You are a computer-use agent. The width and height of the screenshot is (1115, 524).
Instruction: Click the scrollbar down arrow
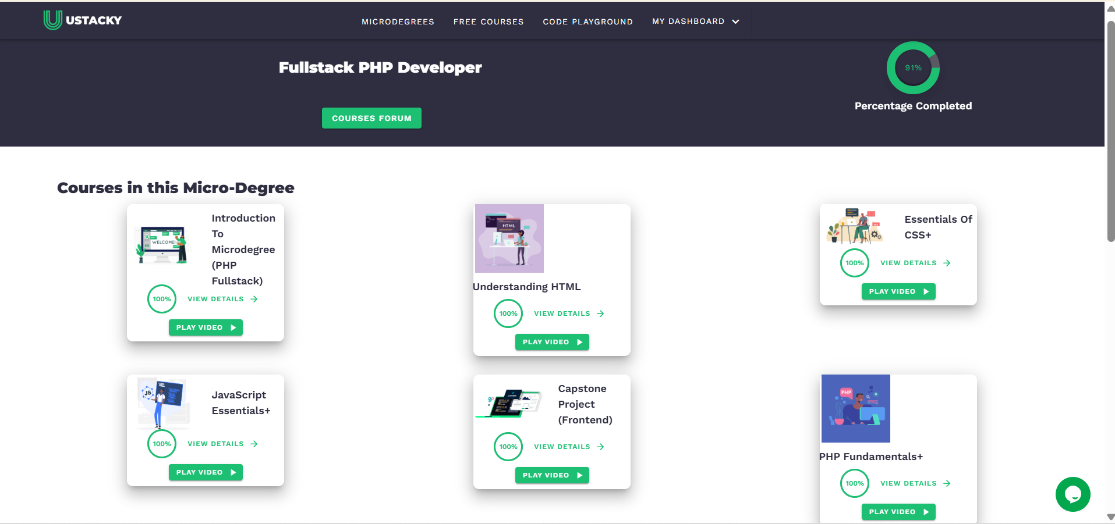1110,517
